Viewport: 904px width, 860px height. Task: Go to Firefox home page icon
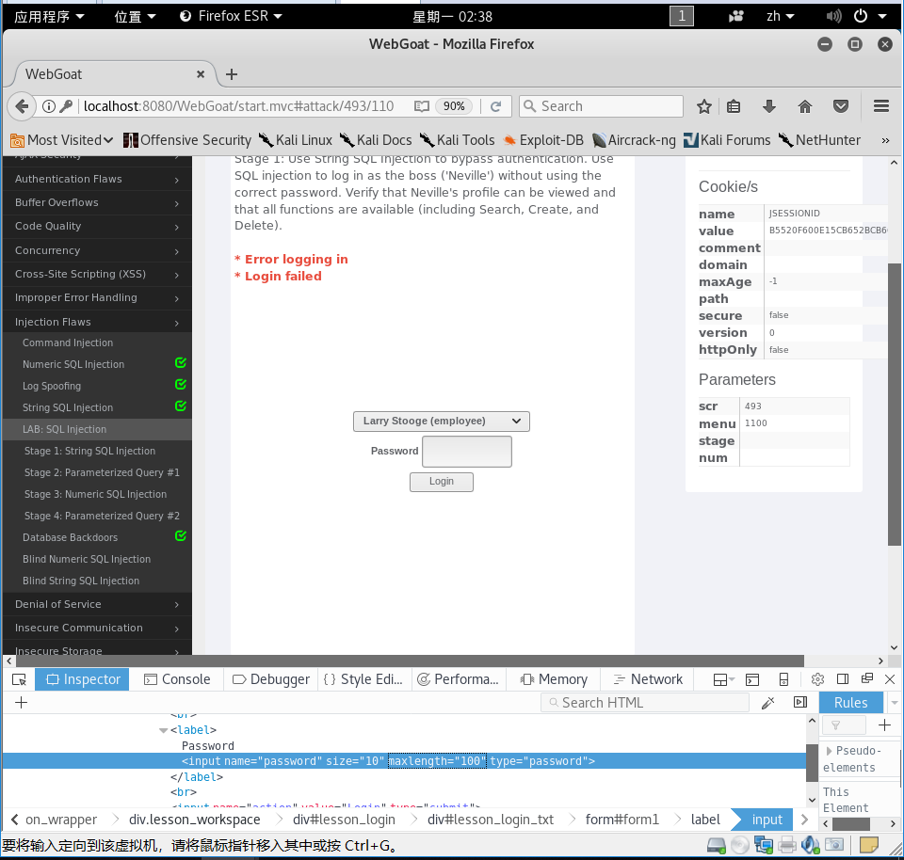[805, 106]
